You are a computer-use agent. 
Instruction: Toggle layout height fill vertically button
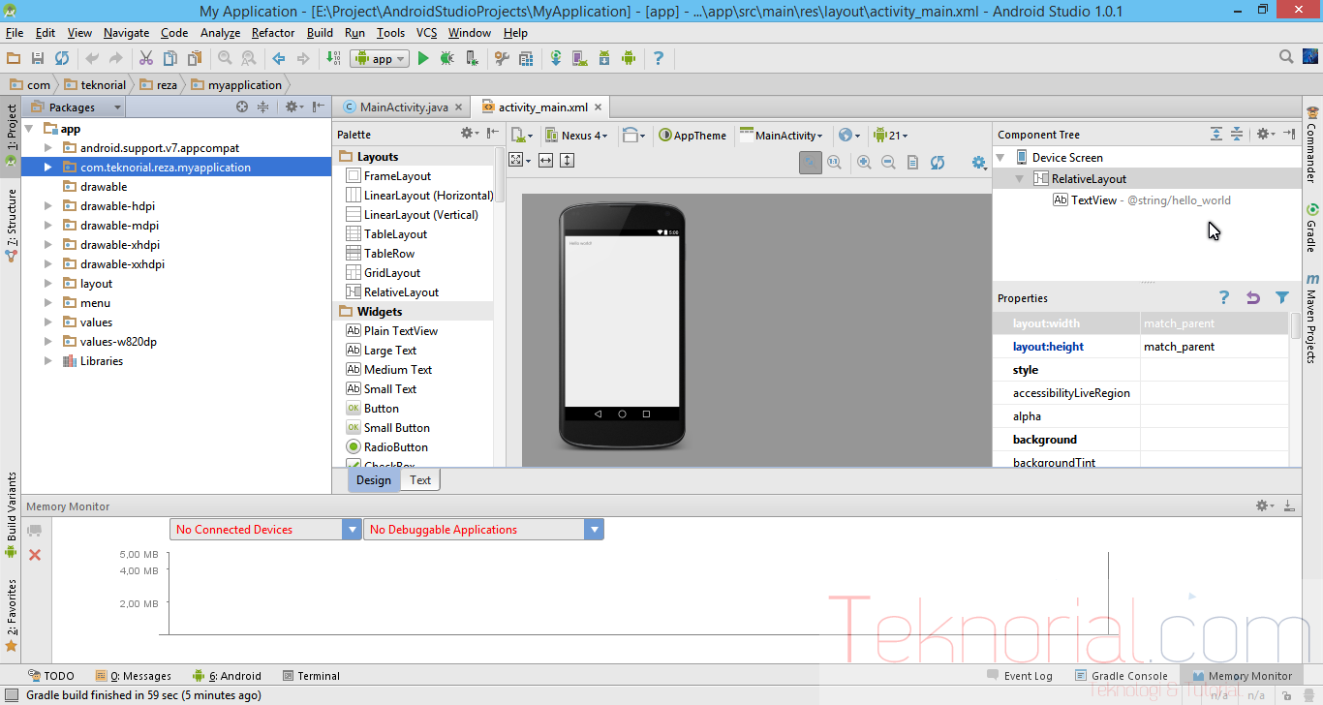568,161
